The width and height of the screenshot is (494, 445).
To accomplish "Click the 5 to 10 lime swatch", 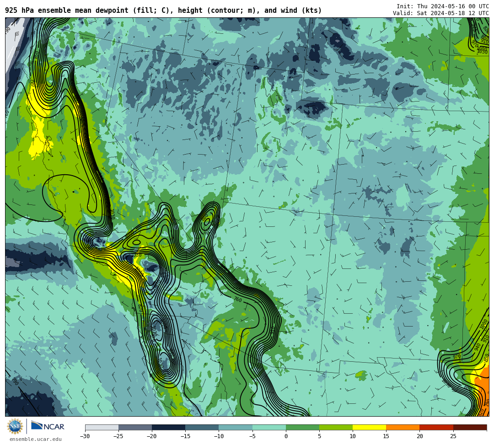I will coord(336,427).
